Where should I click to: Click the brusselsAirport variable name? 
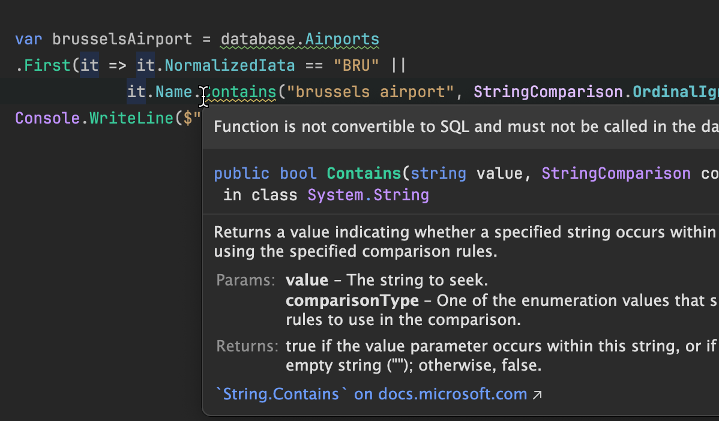122,40
